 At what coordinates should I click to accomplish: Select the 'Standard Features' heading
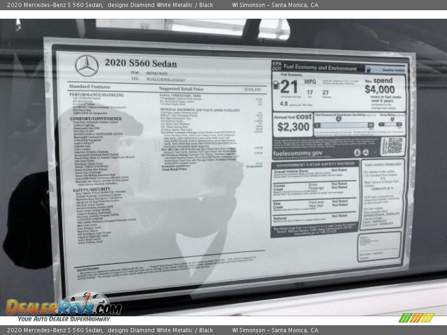pyautogui.click(x=89, y=87)
